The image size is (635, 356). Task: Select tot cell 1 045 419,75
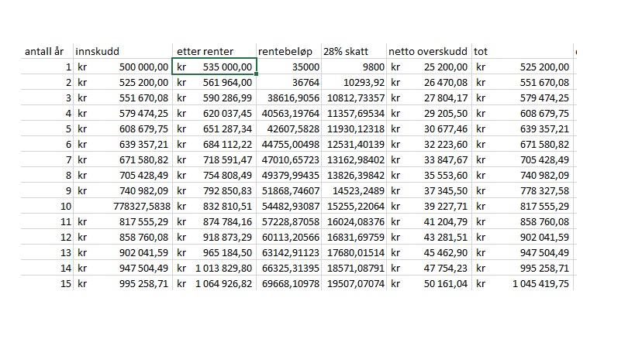tap(523, 284)
